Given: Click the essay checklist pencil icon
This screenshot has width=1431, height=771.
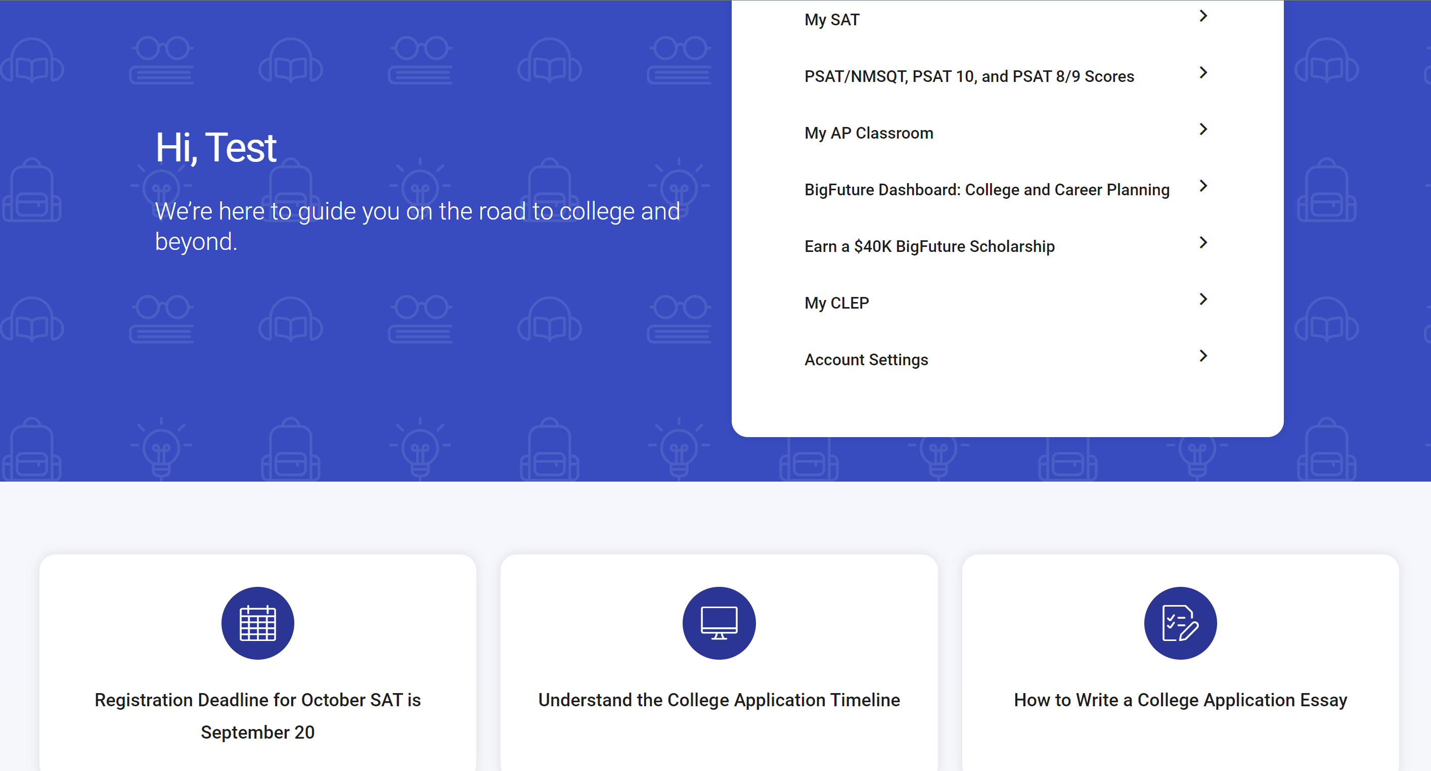Looking at the screenshot, I should (1181, 623).
